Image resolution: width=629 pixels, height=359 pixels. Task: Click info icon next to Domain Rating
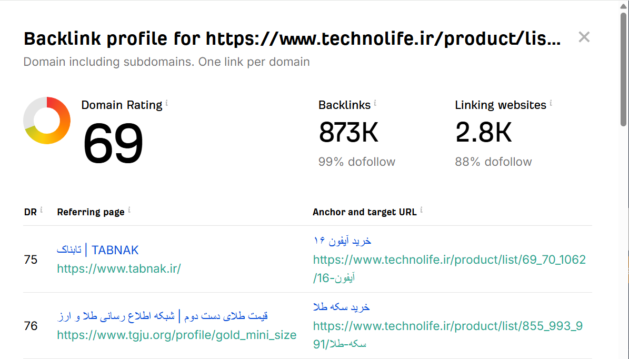[x=167, y=103]
